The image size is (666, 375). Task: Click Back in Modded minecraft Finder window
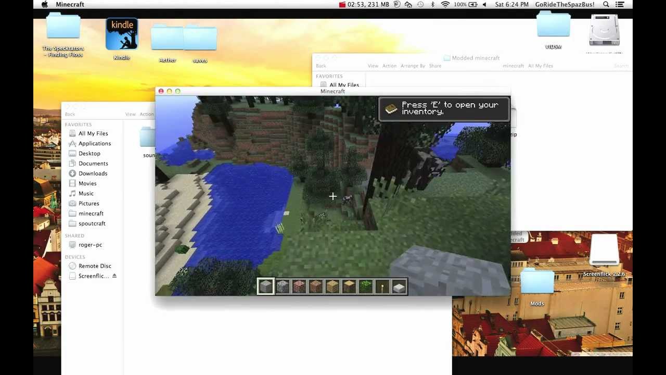tap(321, 66)
